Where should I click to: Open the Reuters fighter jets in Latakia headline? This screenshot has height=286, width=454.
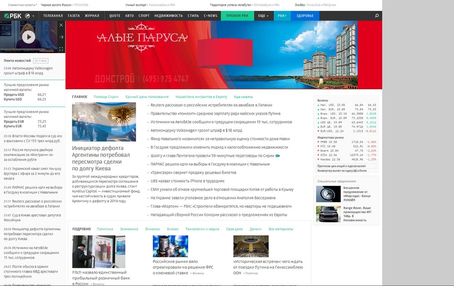tap(211, 105)
